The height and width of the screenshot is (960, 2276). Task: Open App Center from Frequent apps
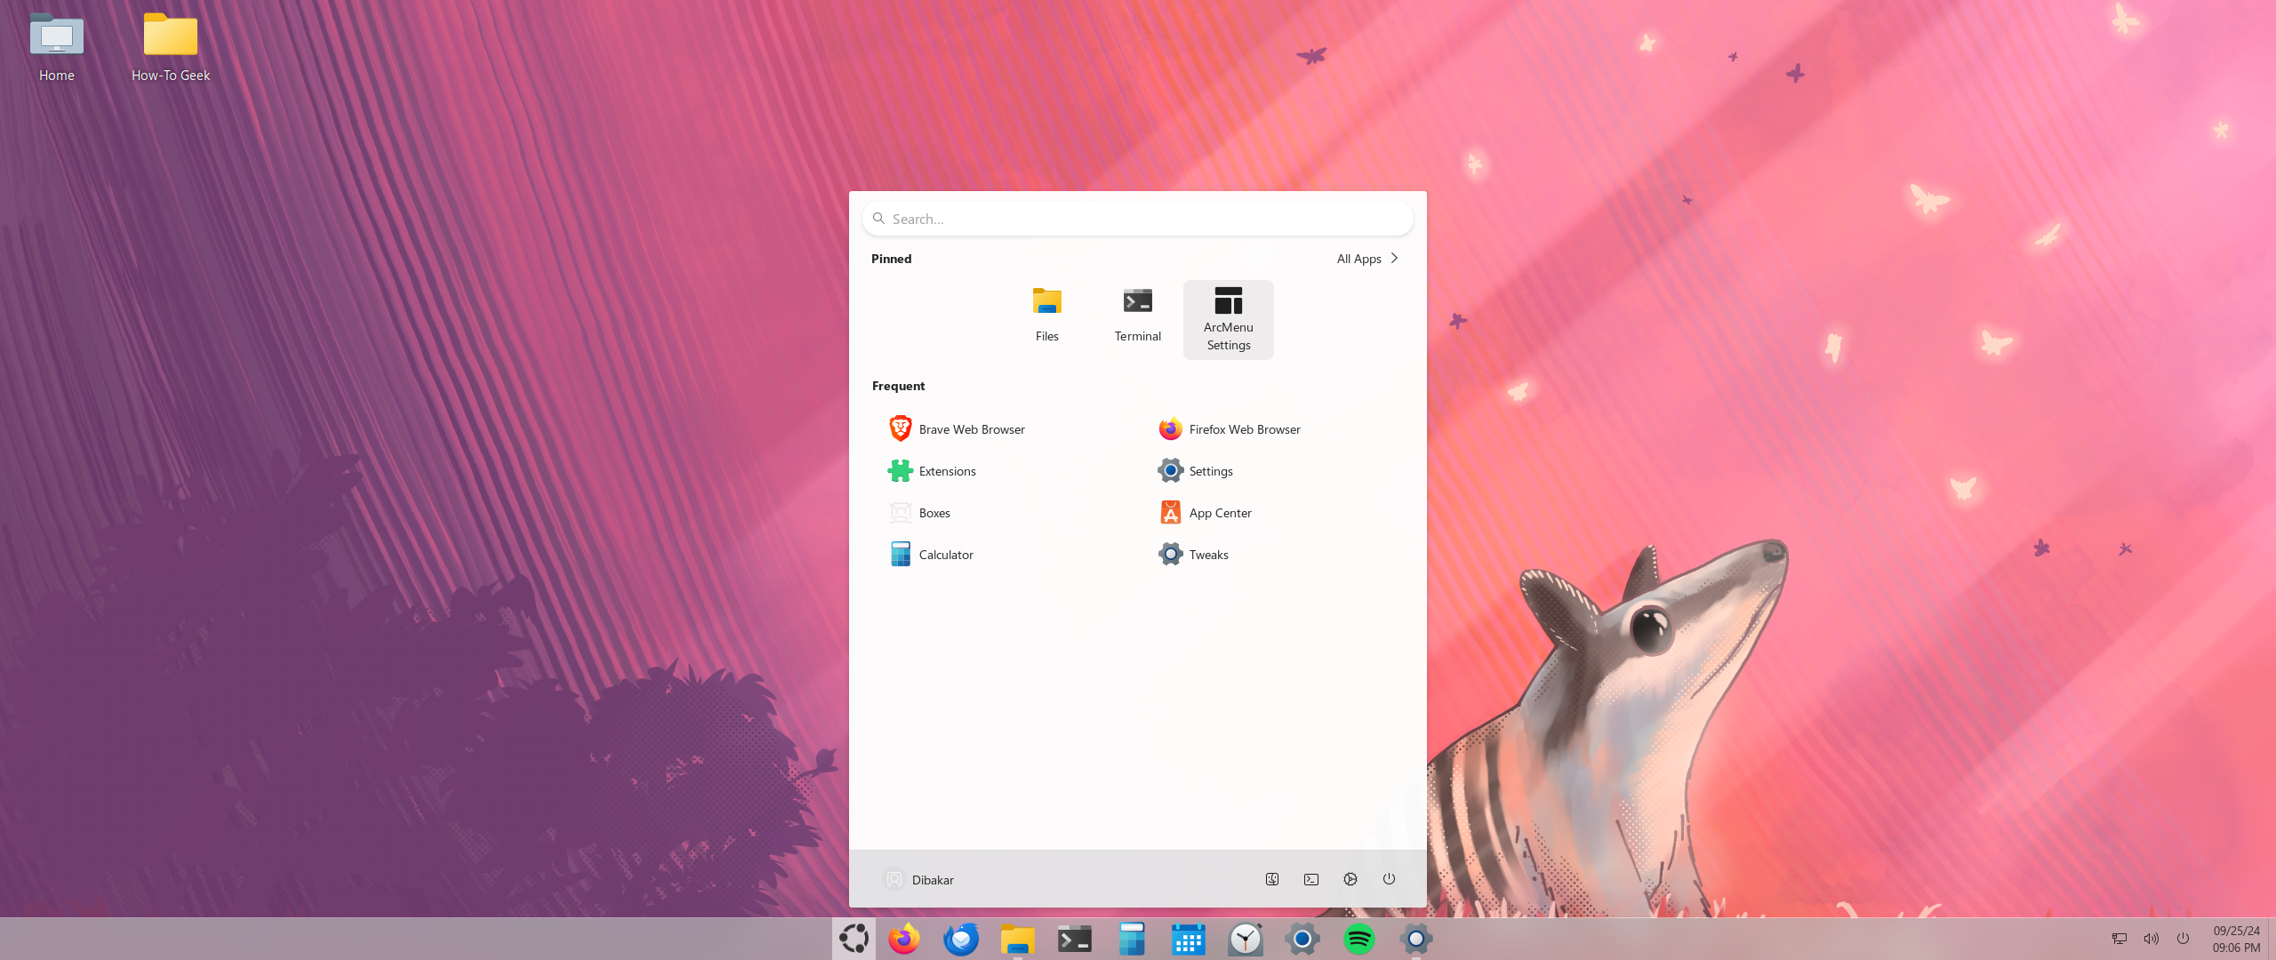coord(1221,512)
